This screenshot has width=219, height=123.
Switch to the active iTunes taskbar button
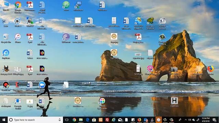coord(158,120)
